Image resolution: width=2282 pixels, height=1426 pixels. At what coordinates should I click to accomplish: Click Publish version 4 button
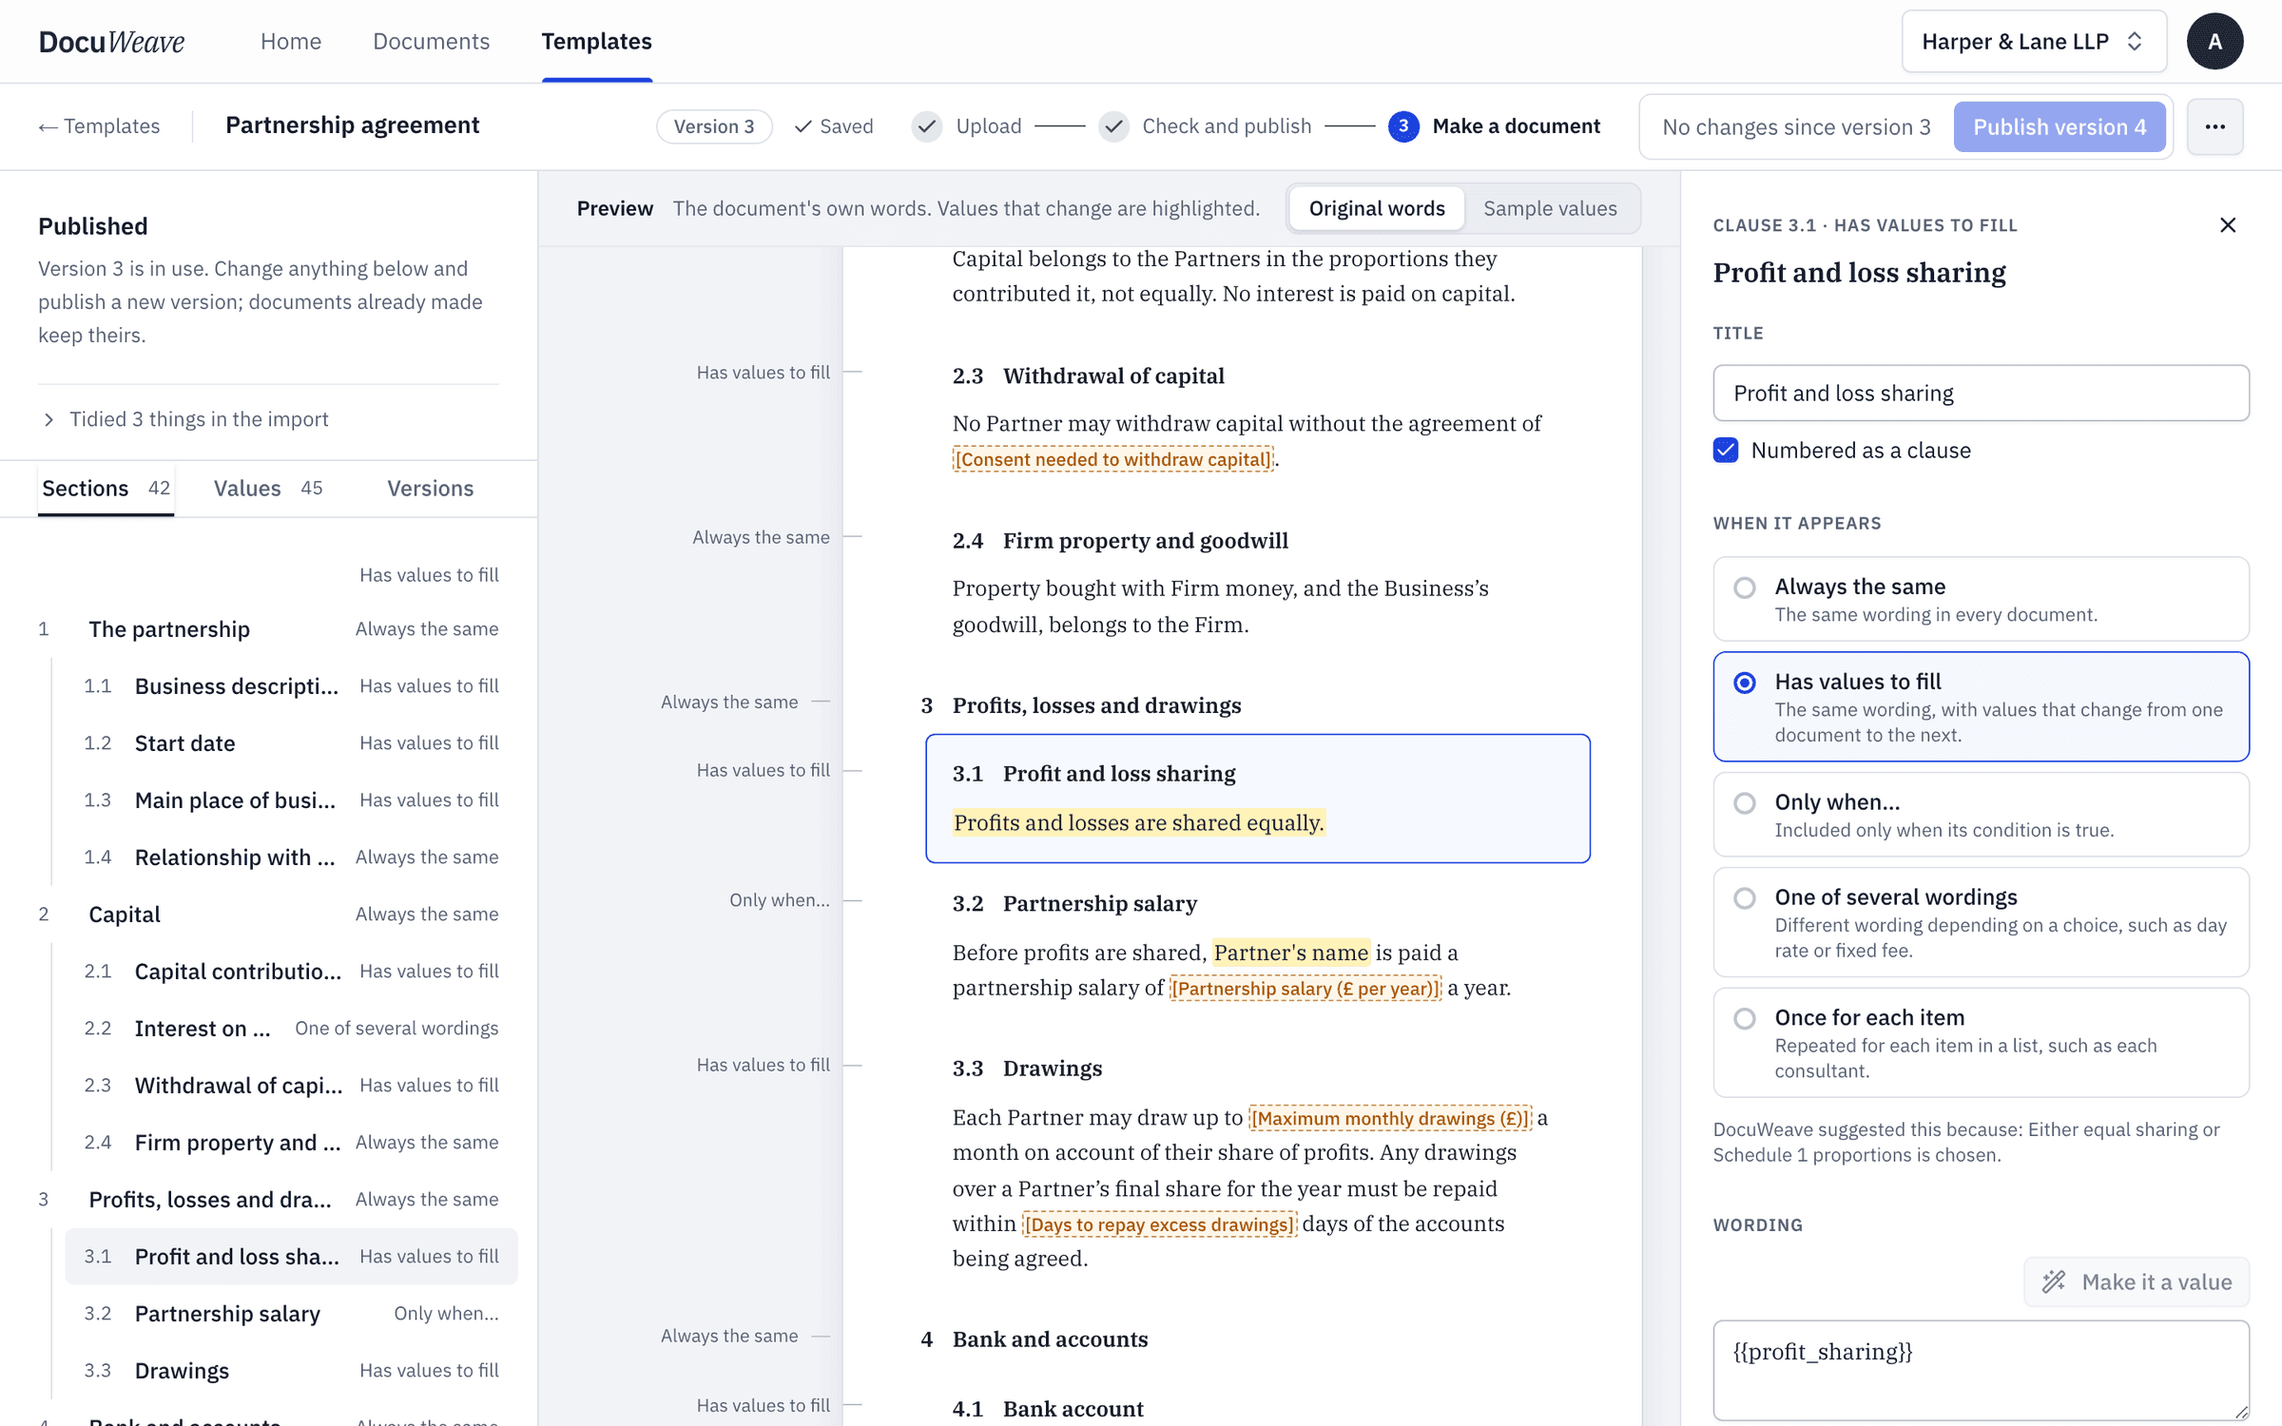[2060, 126]
